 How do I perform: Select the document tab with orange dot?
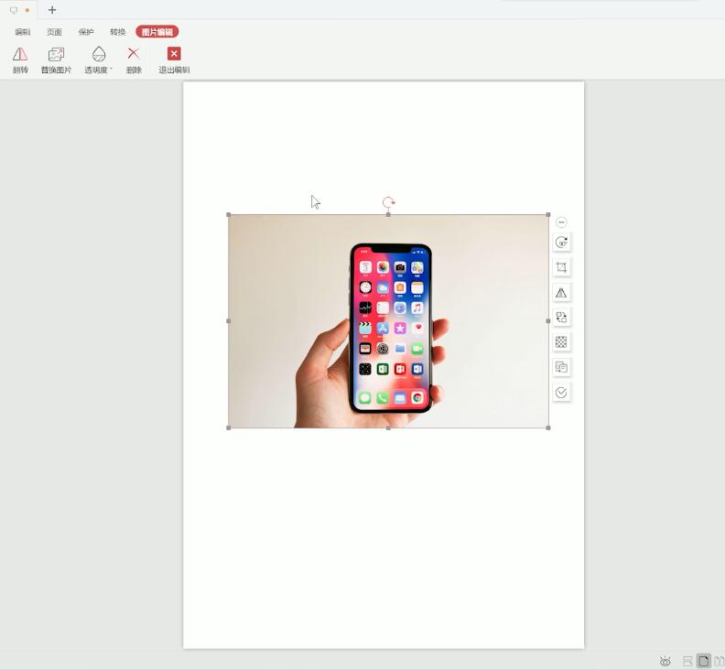click(19, 10)
